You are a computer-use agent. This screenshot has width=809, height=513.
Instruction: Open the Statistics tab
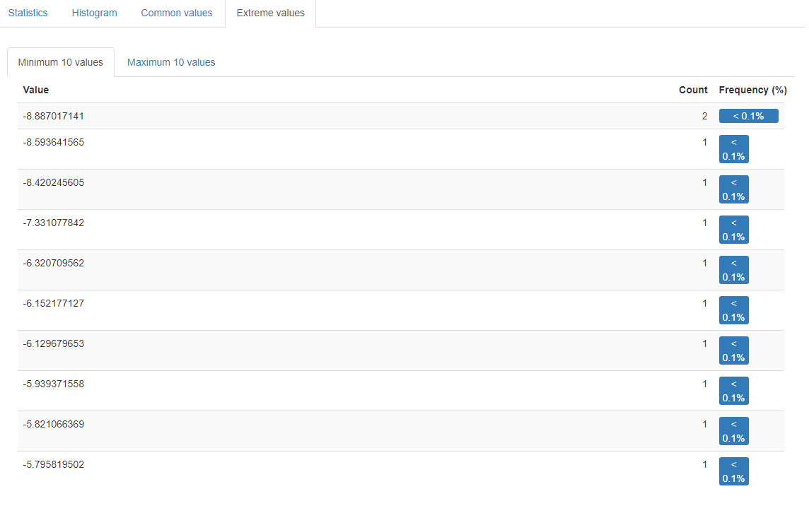28,13
